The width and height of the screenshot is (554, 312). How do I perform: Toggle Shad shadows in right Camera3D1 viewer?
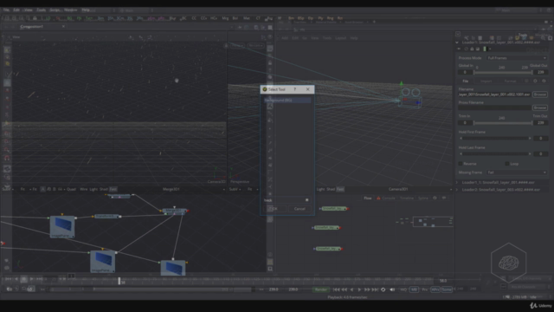click(331, 189)
